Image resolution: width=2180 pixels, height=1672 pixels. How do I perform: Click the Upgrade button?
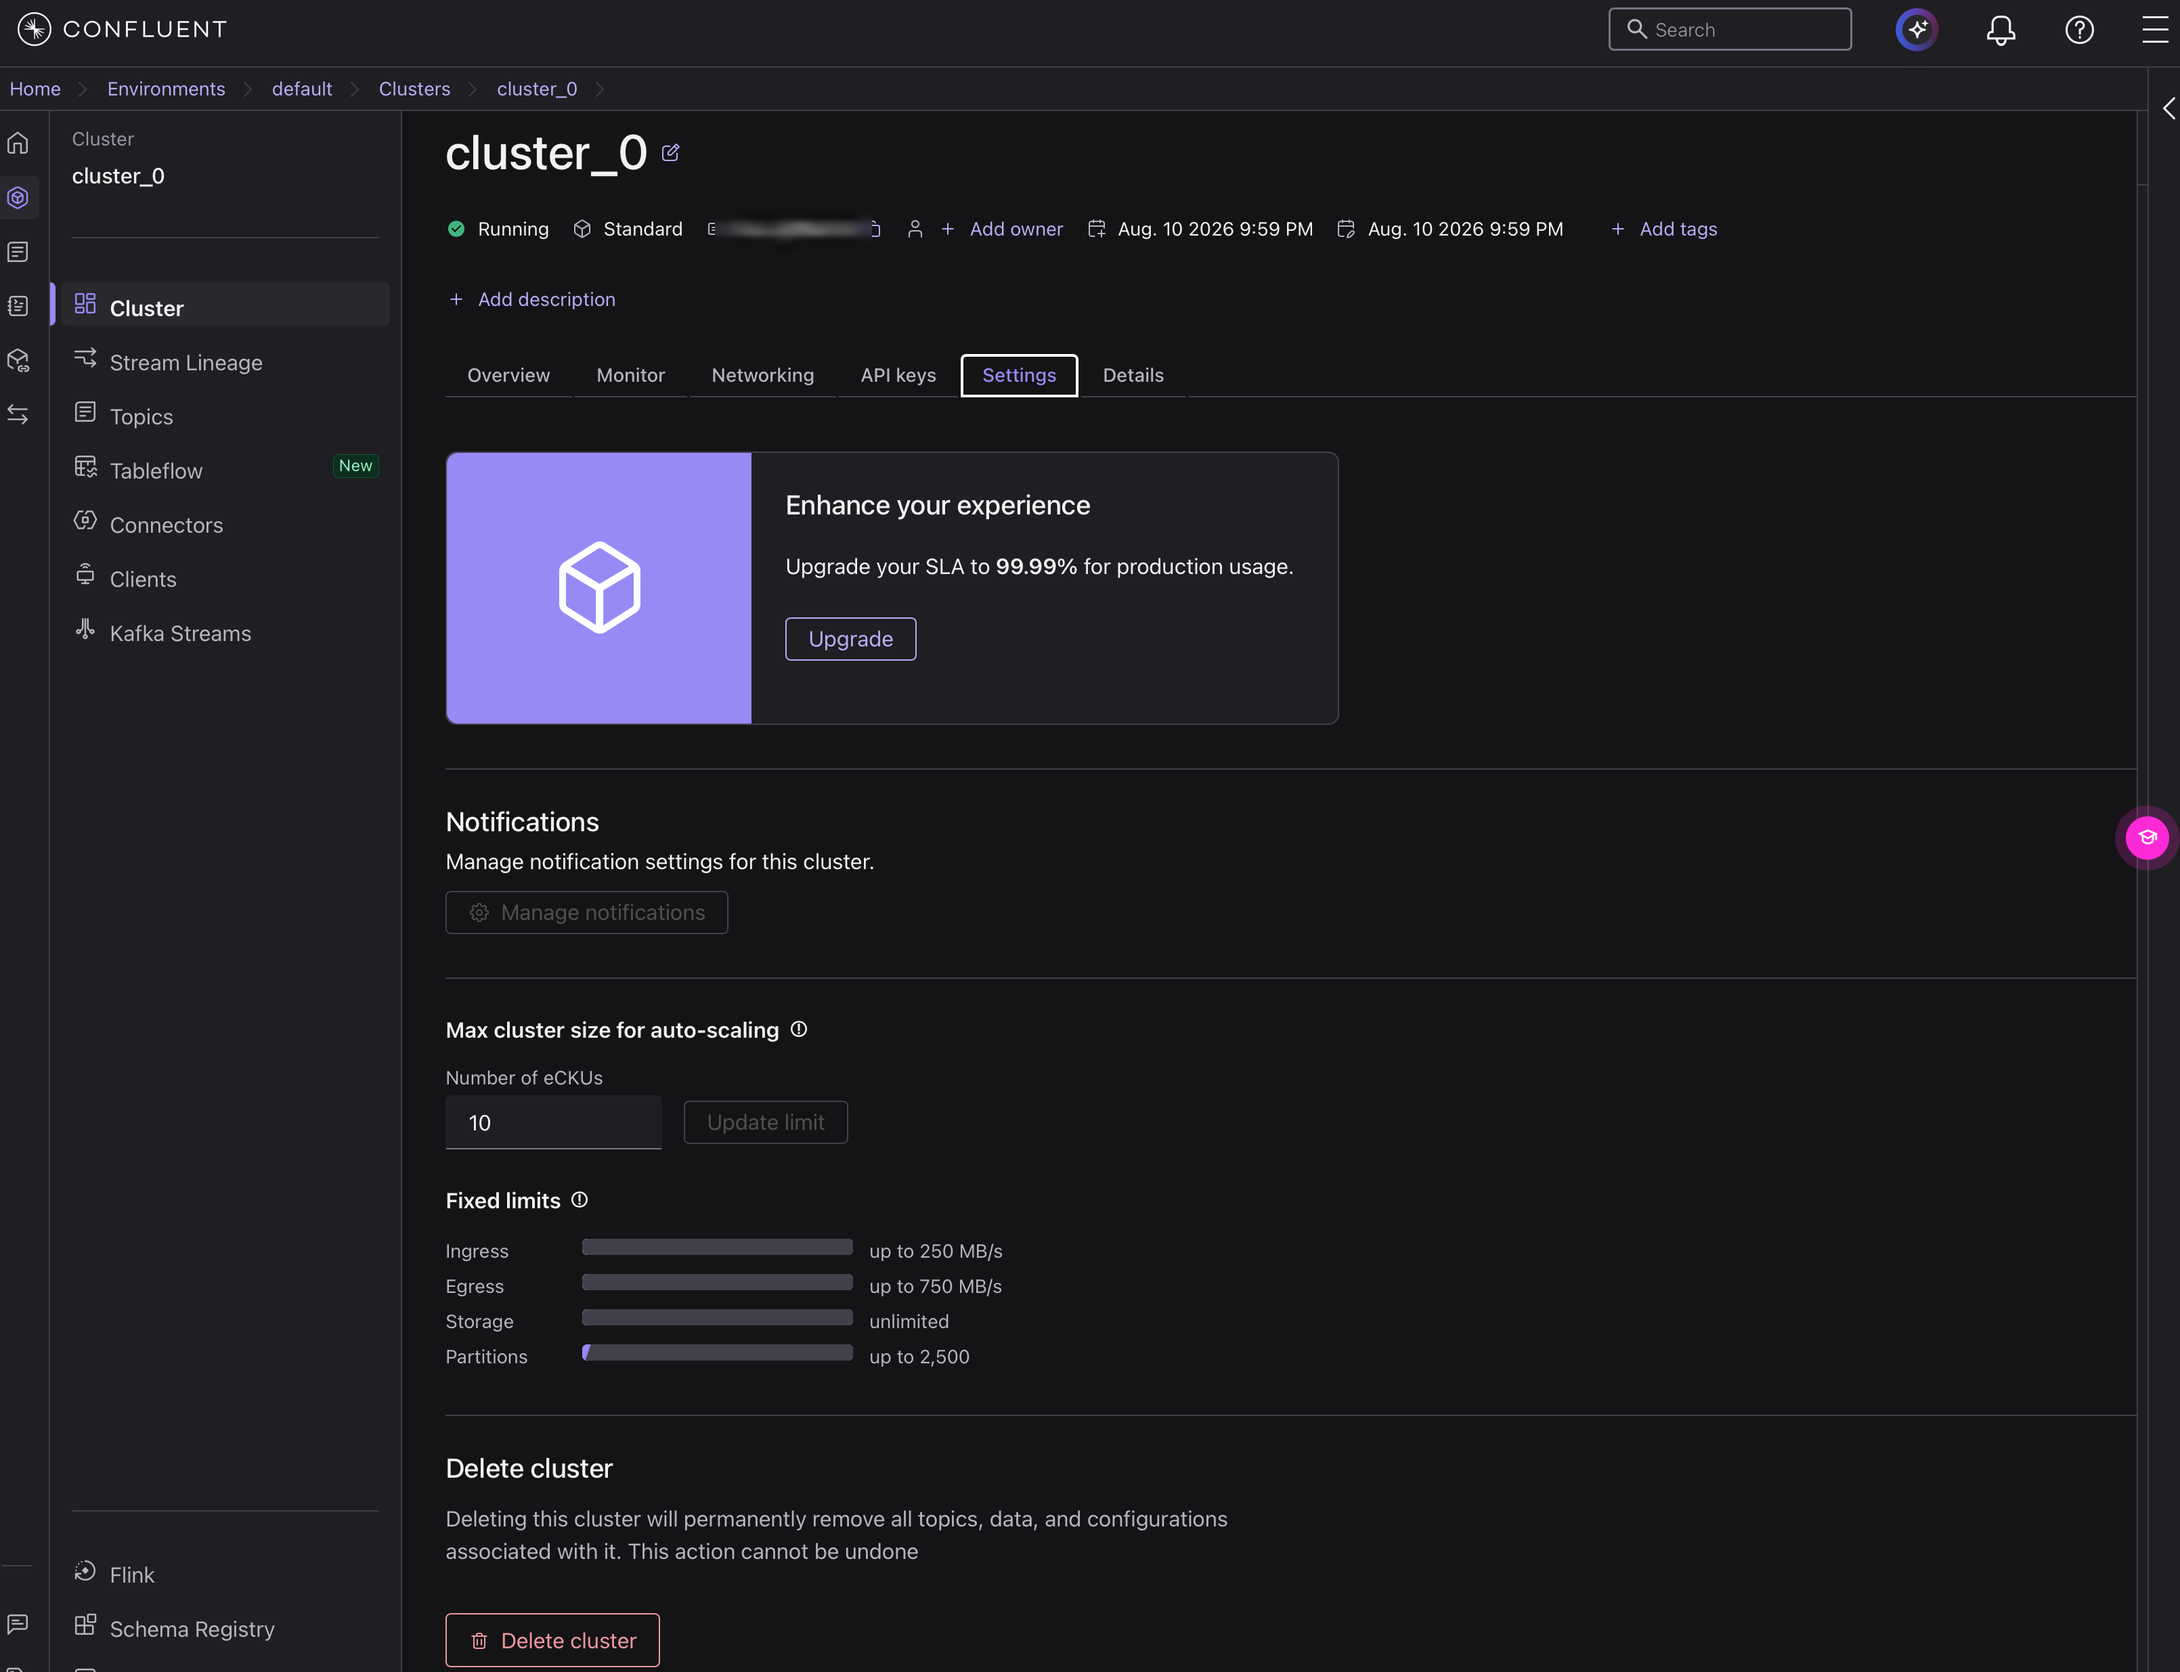coord(850,639)
